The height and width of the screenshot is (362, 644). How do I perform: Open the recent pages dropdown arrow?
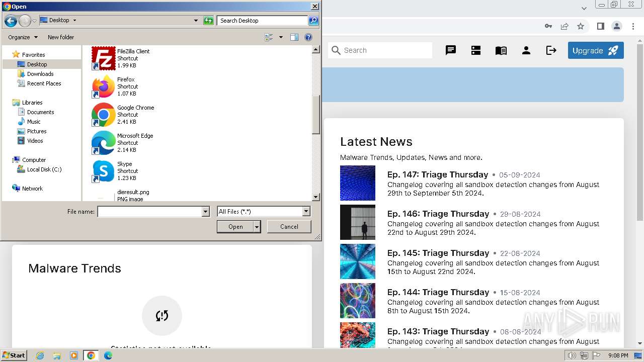34,21
